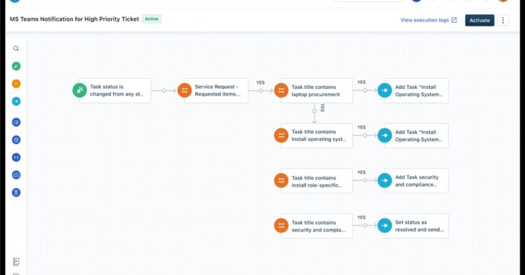Select the orange condition node sidebar icon
Screen dimensions: 525x275
point(16,83)
